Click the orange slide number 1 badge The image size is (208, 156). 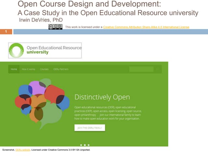click(x=6, y=32)
